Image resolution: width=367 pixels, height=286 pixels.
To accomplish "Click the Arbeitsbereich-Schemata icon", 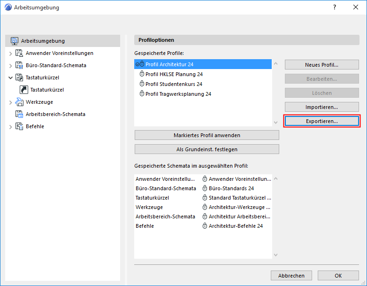I will tap(19, 114).
